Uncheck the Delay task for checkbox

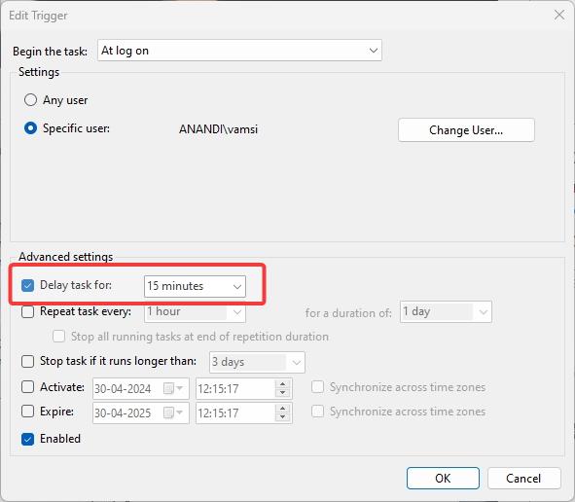(x=28, y=285)
